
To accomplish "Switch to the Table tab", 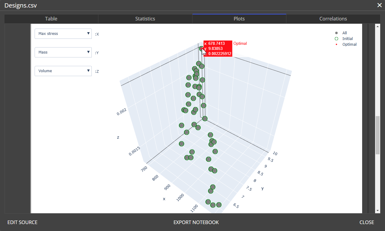I will (51, 19).
